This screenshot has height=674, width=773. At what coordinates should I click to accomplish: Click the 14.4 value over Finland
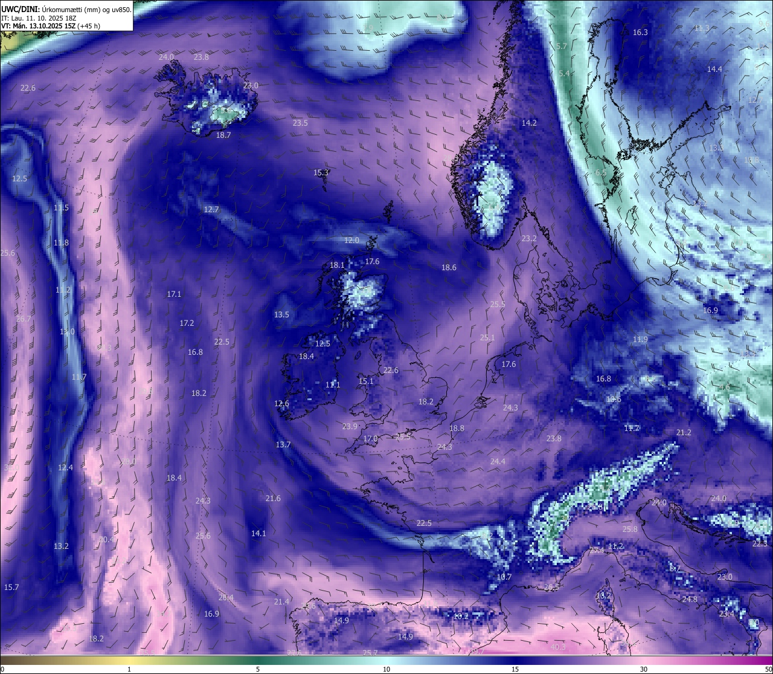[714, 69]
